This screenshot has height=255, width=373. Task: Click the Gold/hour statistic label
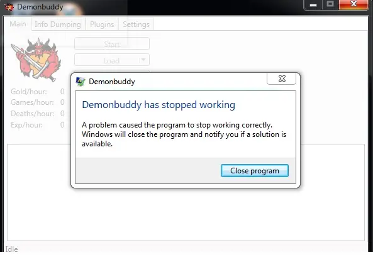pyautogui.click(x=29, y=92)
